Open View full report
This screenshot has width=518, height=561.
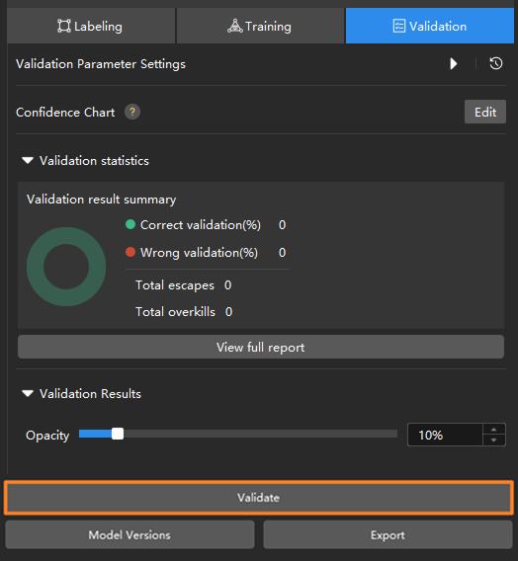coord(261,347)
